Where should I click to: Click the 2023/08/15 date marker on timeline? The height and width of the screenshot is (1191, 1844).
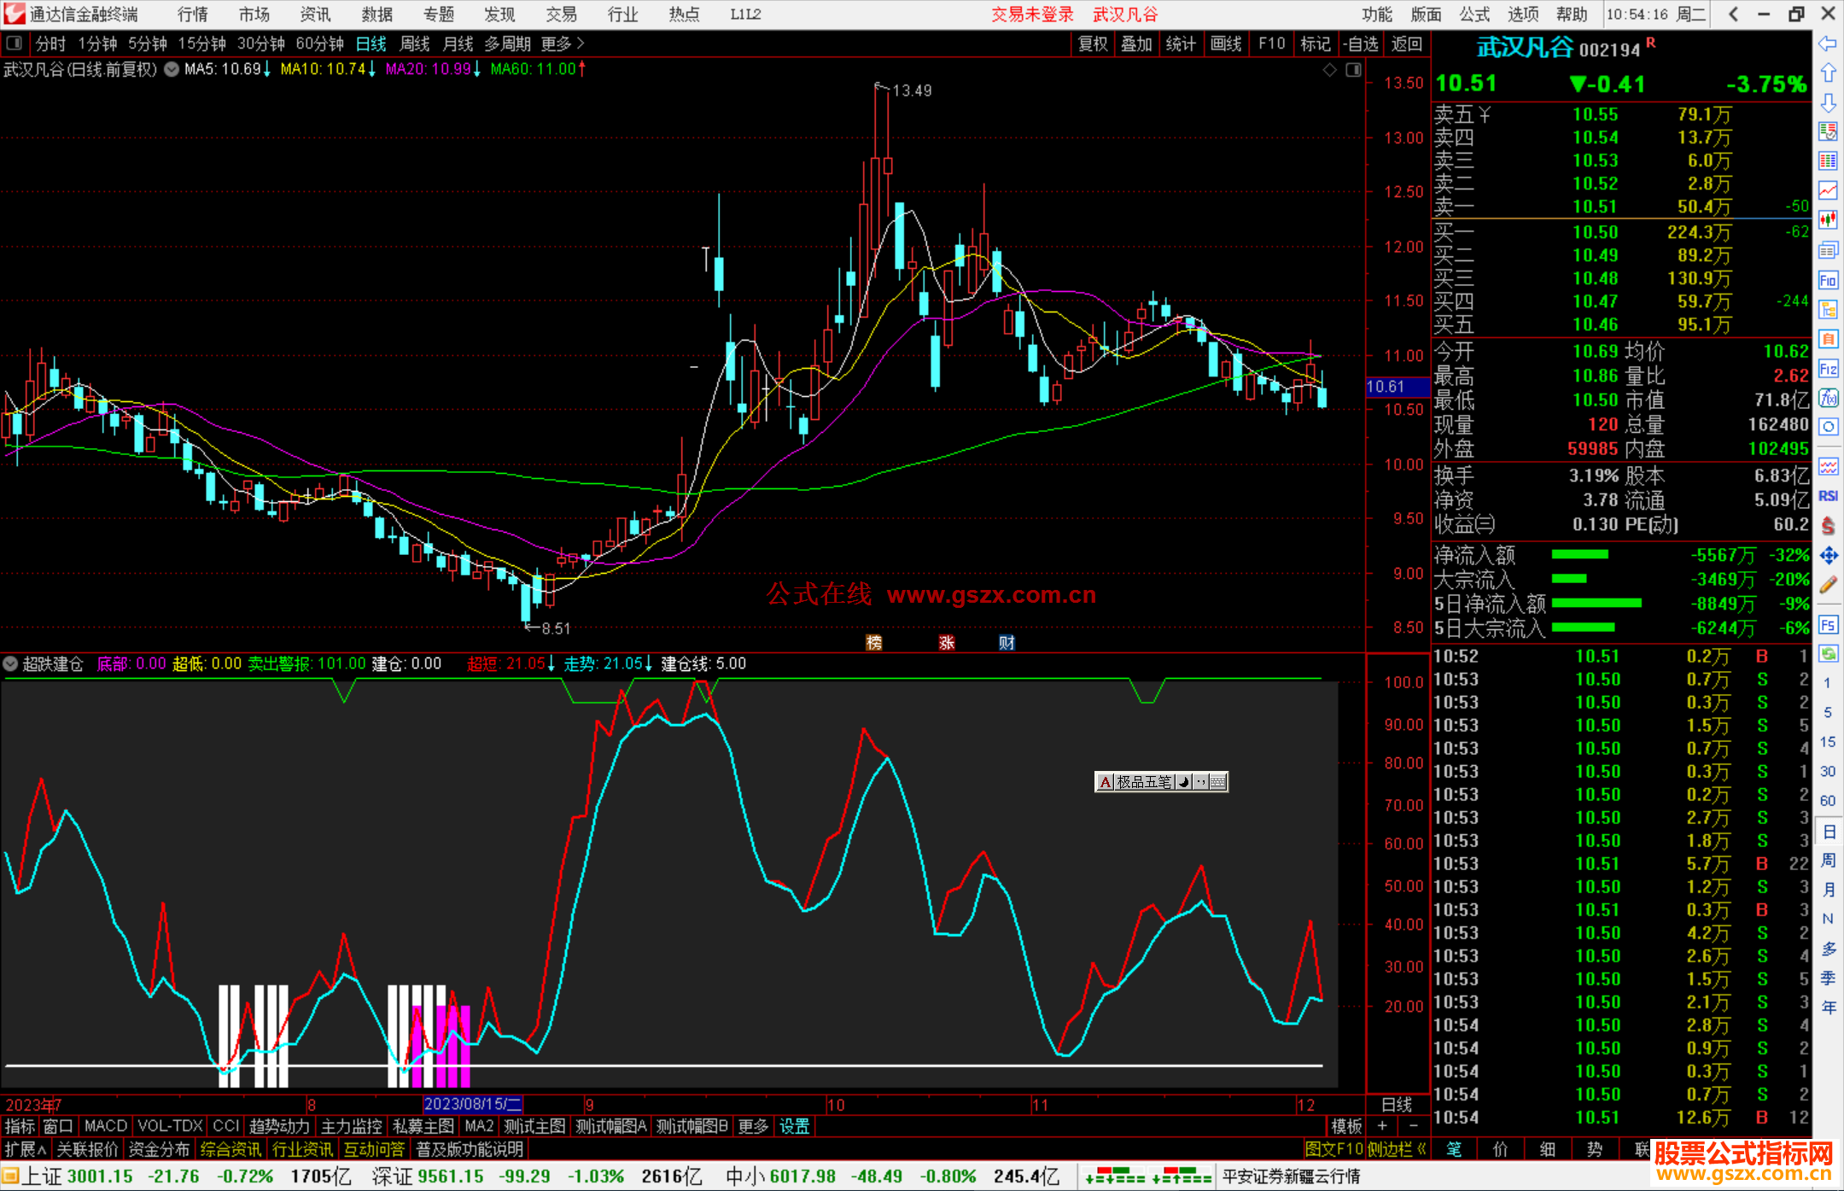tap(472, 1105)
